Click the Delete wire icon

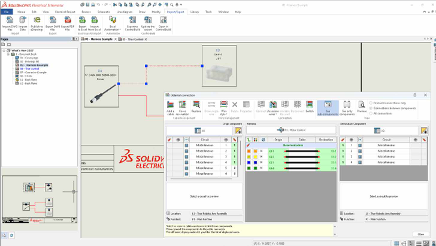[235, 105]
